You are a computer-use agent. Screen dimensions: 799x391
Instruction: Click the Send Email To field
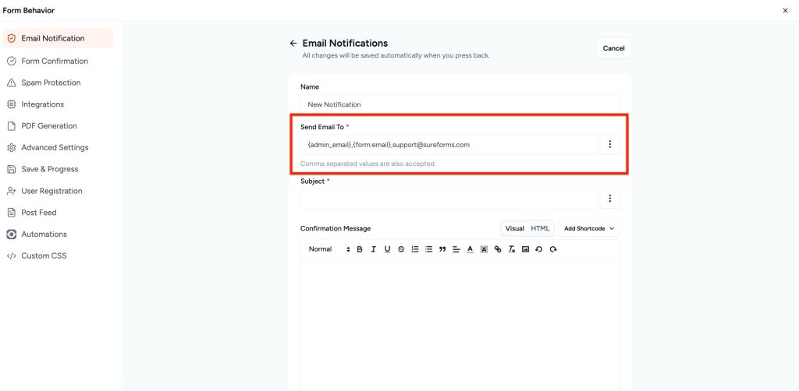449,144
